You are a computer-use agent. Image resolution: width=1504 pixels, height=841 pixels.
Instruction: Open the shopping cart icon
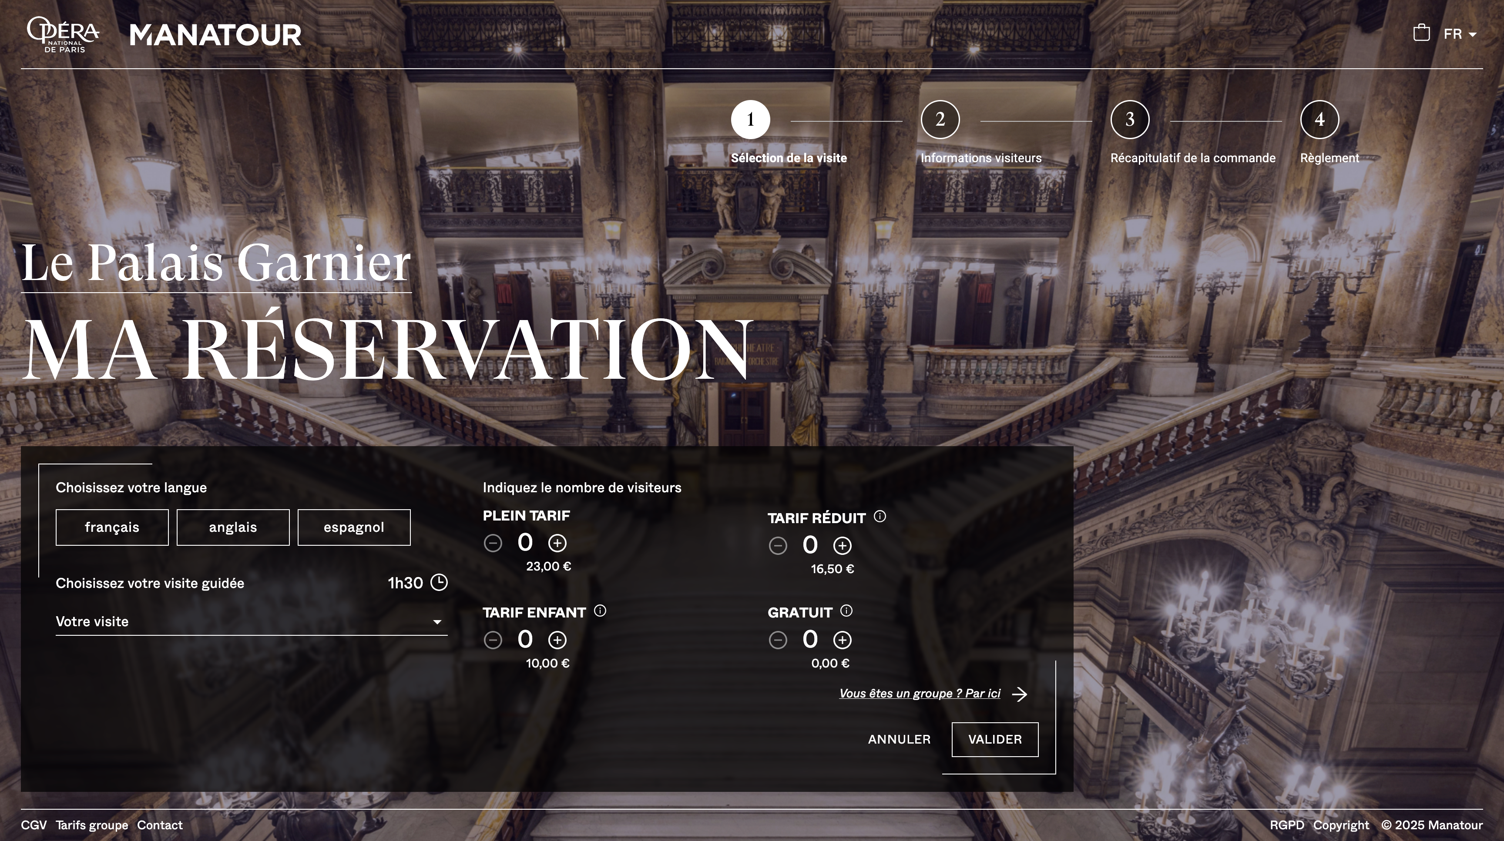tap(1421, 33)
